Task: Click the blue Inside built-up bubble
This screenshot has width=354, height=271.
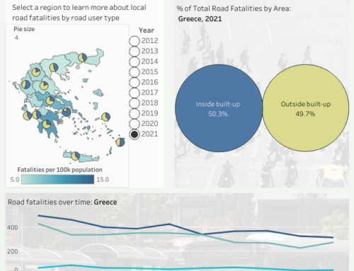Action: point(219,108)
